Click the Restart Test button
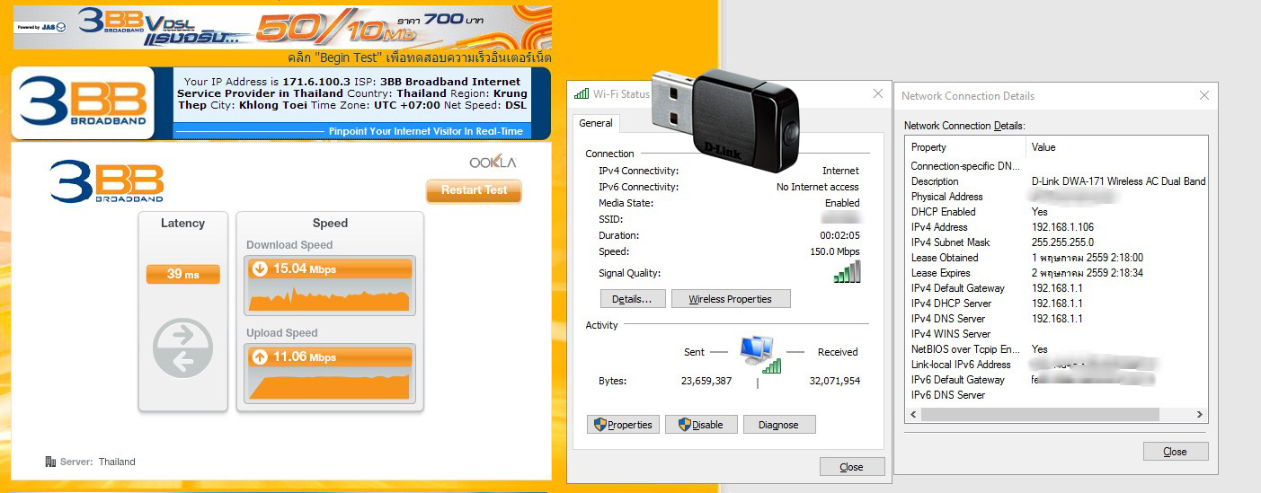Viewport: 1261px width, 493px height. (474, 190)
